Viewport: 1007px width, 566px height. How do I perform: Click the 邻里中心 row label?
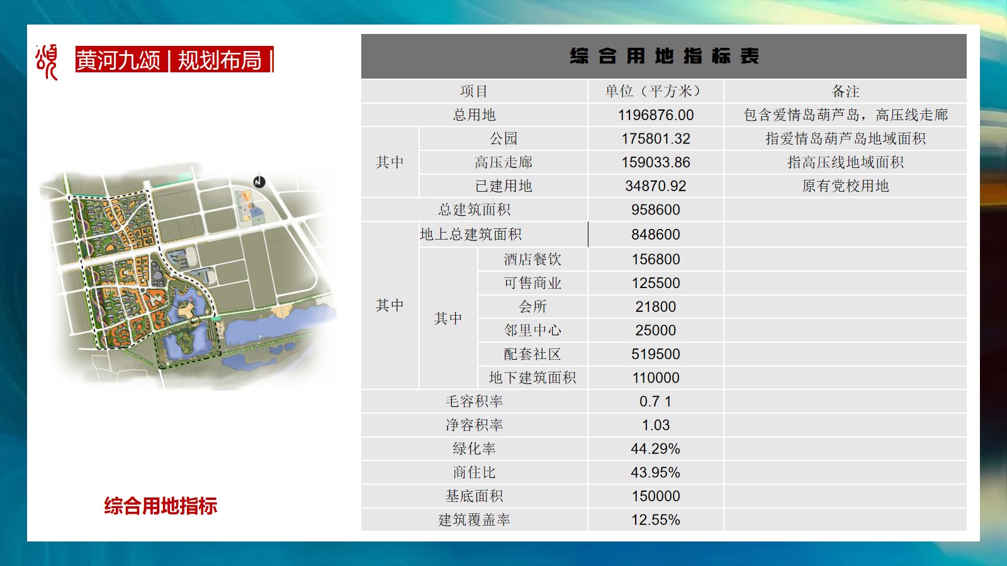coord(532,330)
